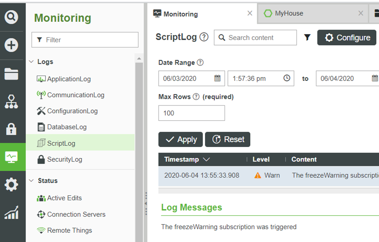This screenshot has height=242, width=379.
Task: Reset the date range filters
Action: click(x=228, y=139)
